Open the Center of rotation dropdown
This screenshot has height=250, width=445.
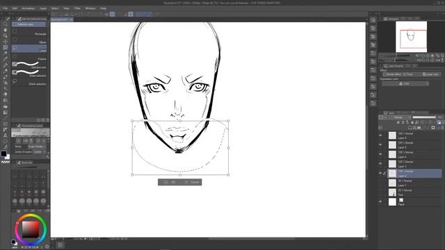tap(40, 152)
